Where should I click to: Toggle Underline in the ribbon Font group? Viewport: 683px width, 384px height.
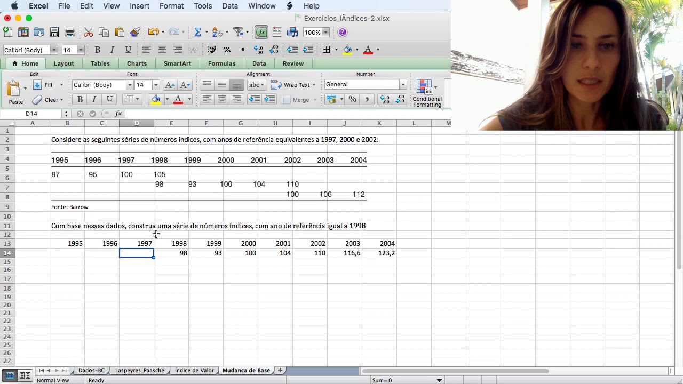click(109, 99)
